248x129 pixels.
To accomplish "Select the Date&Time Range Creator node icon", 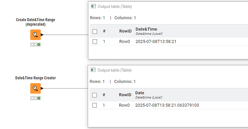I will point(36,89).
